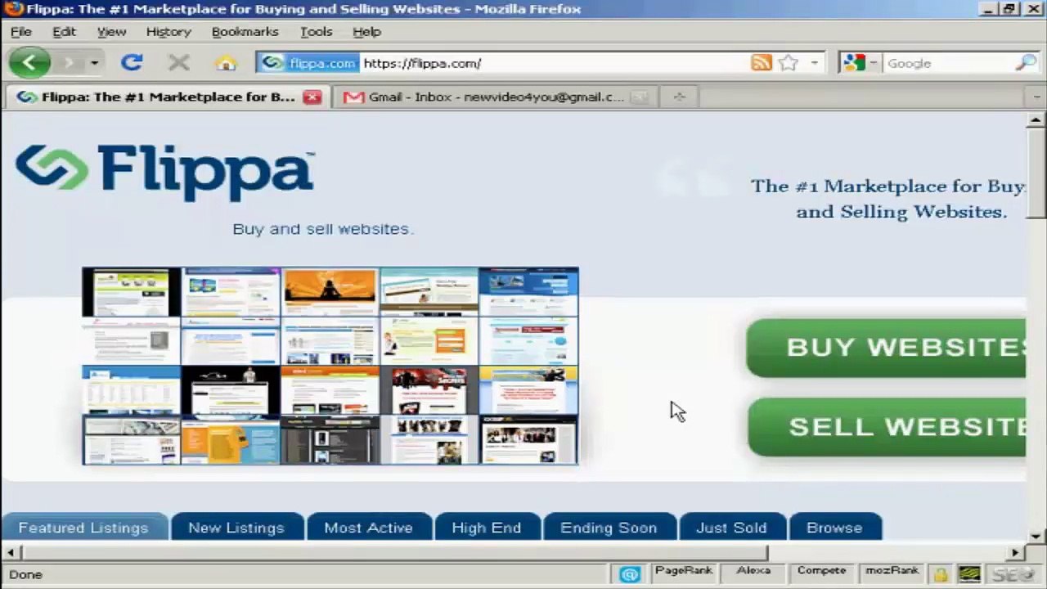Click the yellow padlock security icon

(x=941, y=575)
